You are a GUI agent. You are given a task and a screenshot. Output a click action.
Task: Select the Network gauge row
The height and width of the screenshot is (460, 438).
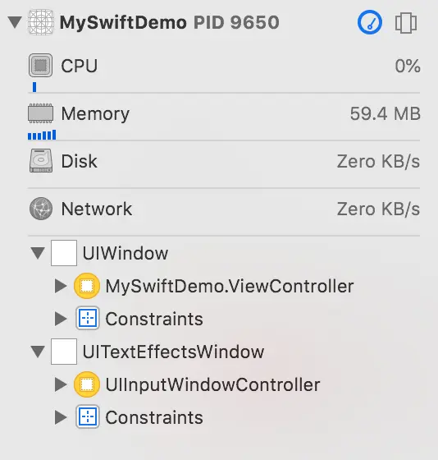(224, 213)
